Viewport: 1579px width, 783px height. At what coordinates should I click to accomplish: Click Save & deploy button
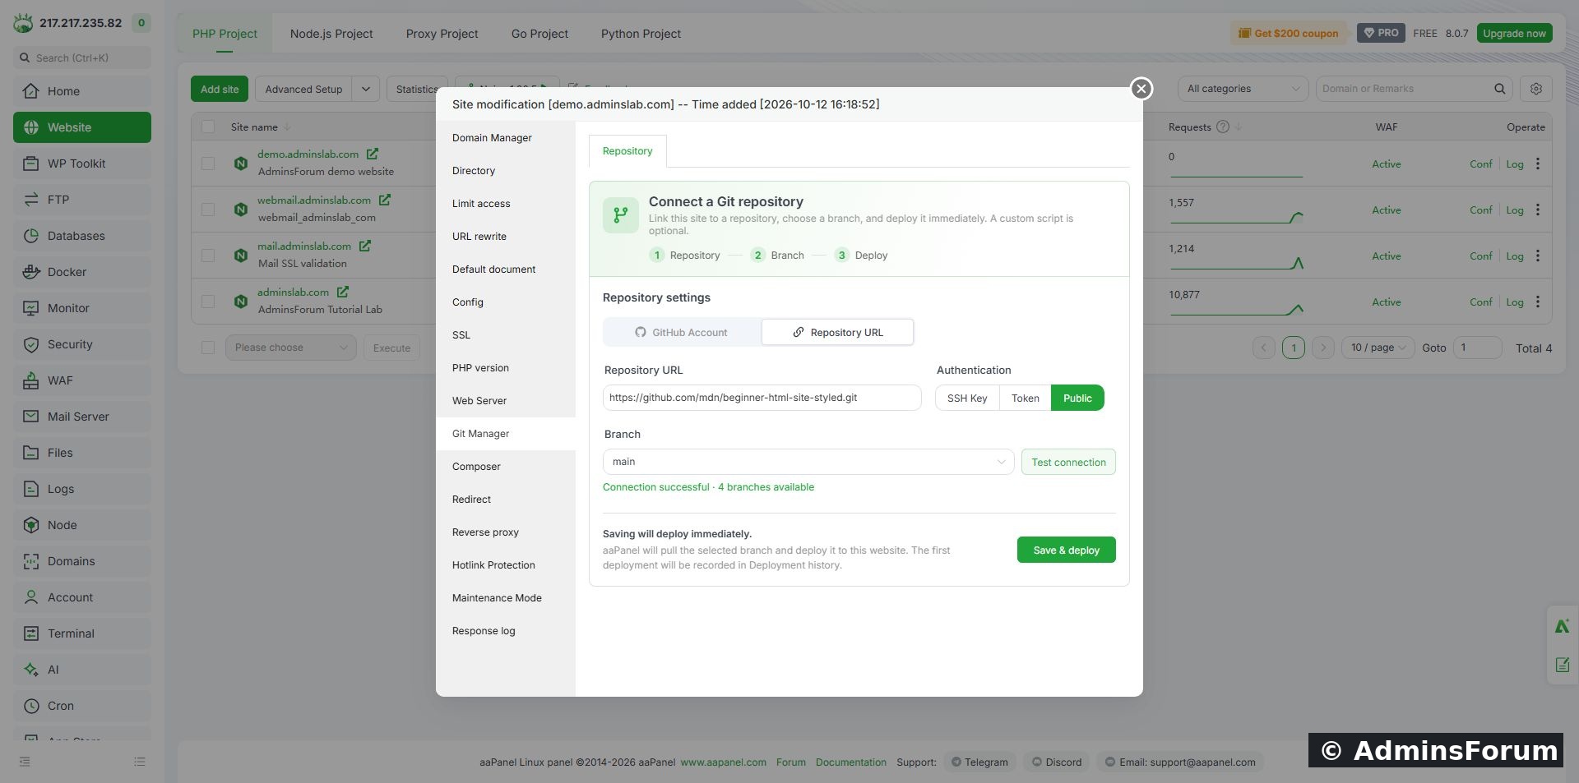1066,550
